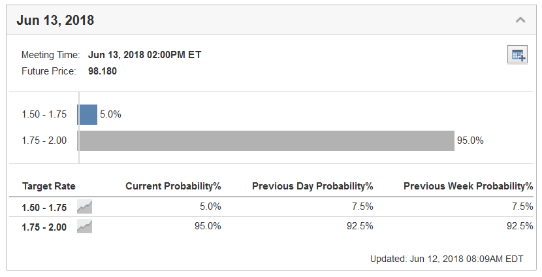The image size is (542, 277).
Task: Select the 1.50 - 1.75 table row label
Action: [x=44, y=208]
